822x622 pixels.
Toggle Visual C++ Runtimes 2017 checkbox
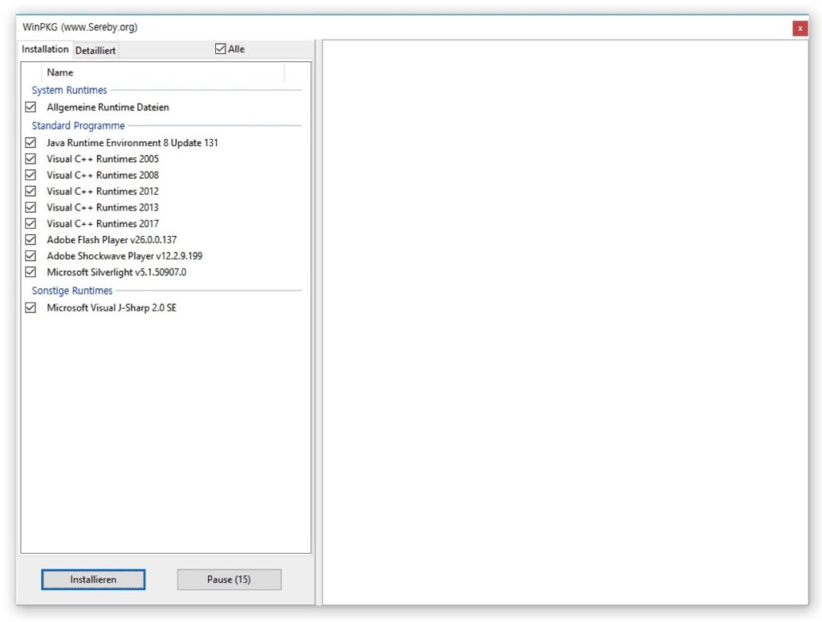click(31, 224)
